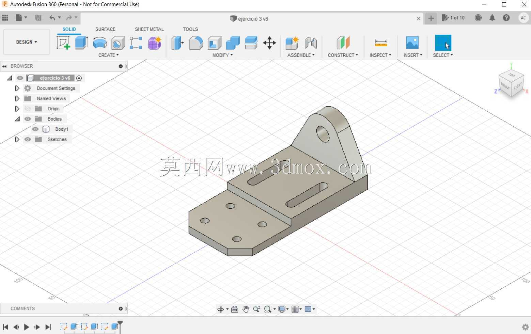This screenshot has width=531, height=334.
Task: Select the Press Pull tool
Action: (x=177, y=43)
